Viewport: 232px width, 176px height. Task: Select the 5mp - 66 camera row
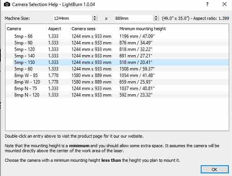(x=117, y=36)
